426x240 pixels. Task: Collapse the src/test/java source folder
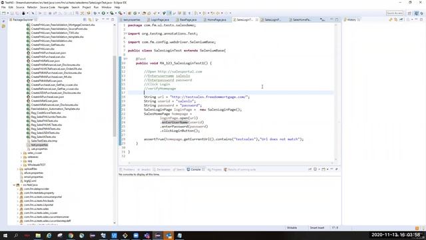click(x=14, y=185)
